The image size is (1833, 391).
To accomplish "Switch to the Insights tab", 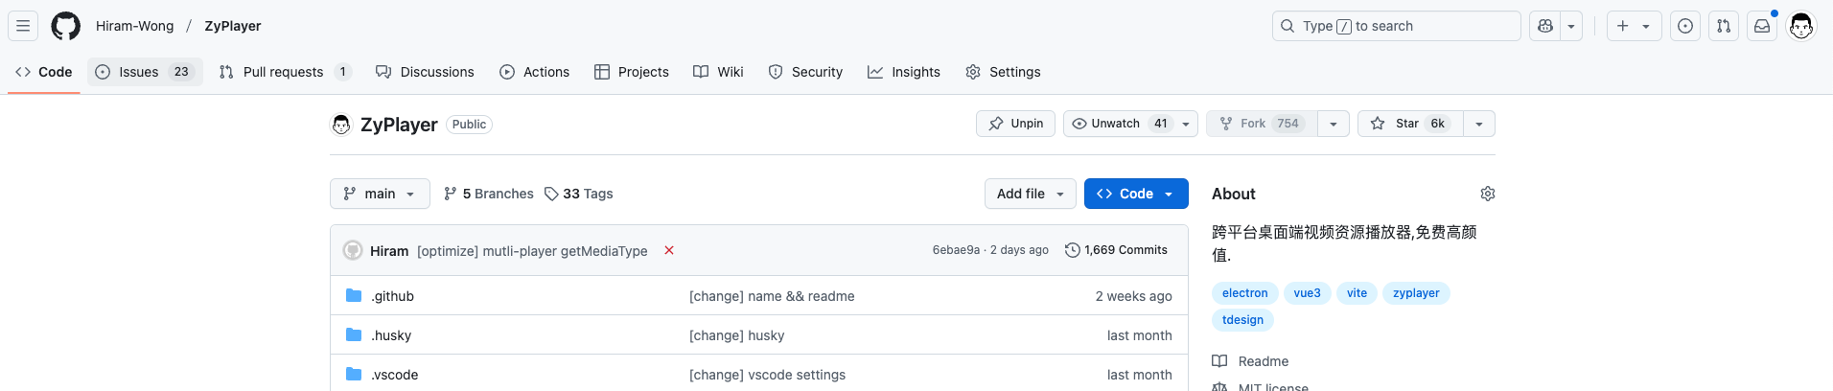I will (x=904, y=72).
